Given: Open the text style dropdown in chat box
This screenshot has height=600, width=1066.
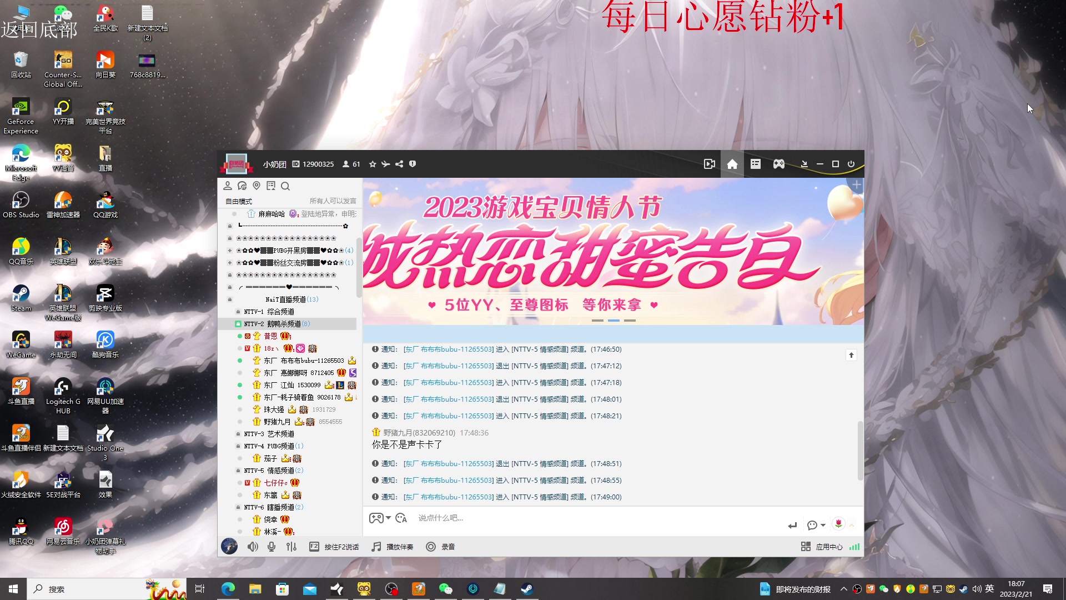Looking at the screenshot, I should [401, 518].
